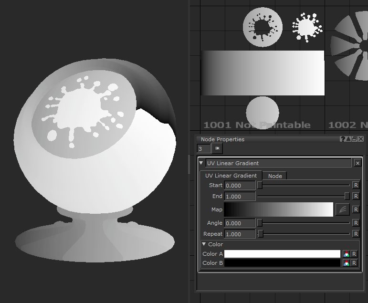Viewport: 368px width, 303px height.
Task: Remove the UV Linear Gradient node panel with X
Action: click(357, 163)
